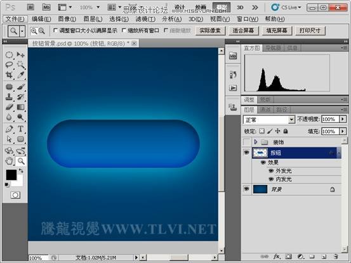
Task: Select the Hand tool
Action: pyautogui.click(x=9, y=161)
